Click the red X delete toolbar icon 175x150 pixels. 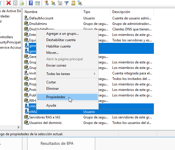8,3
